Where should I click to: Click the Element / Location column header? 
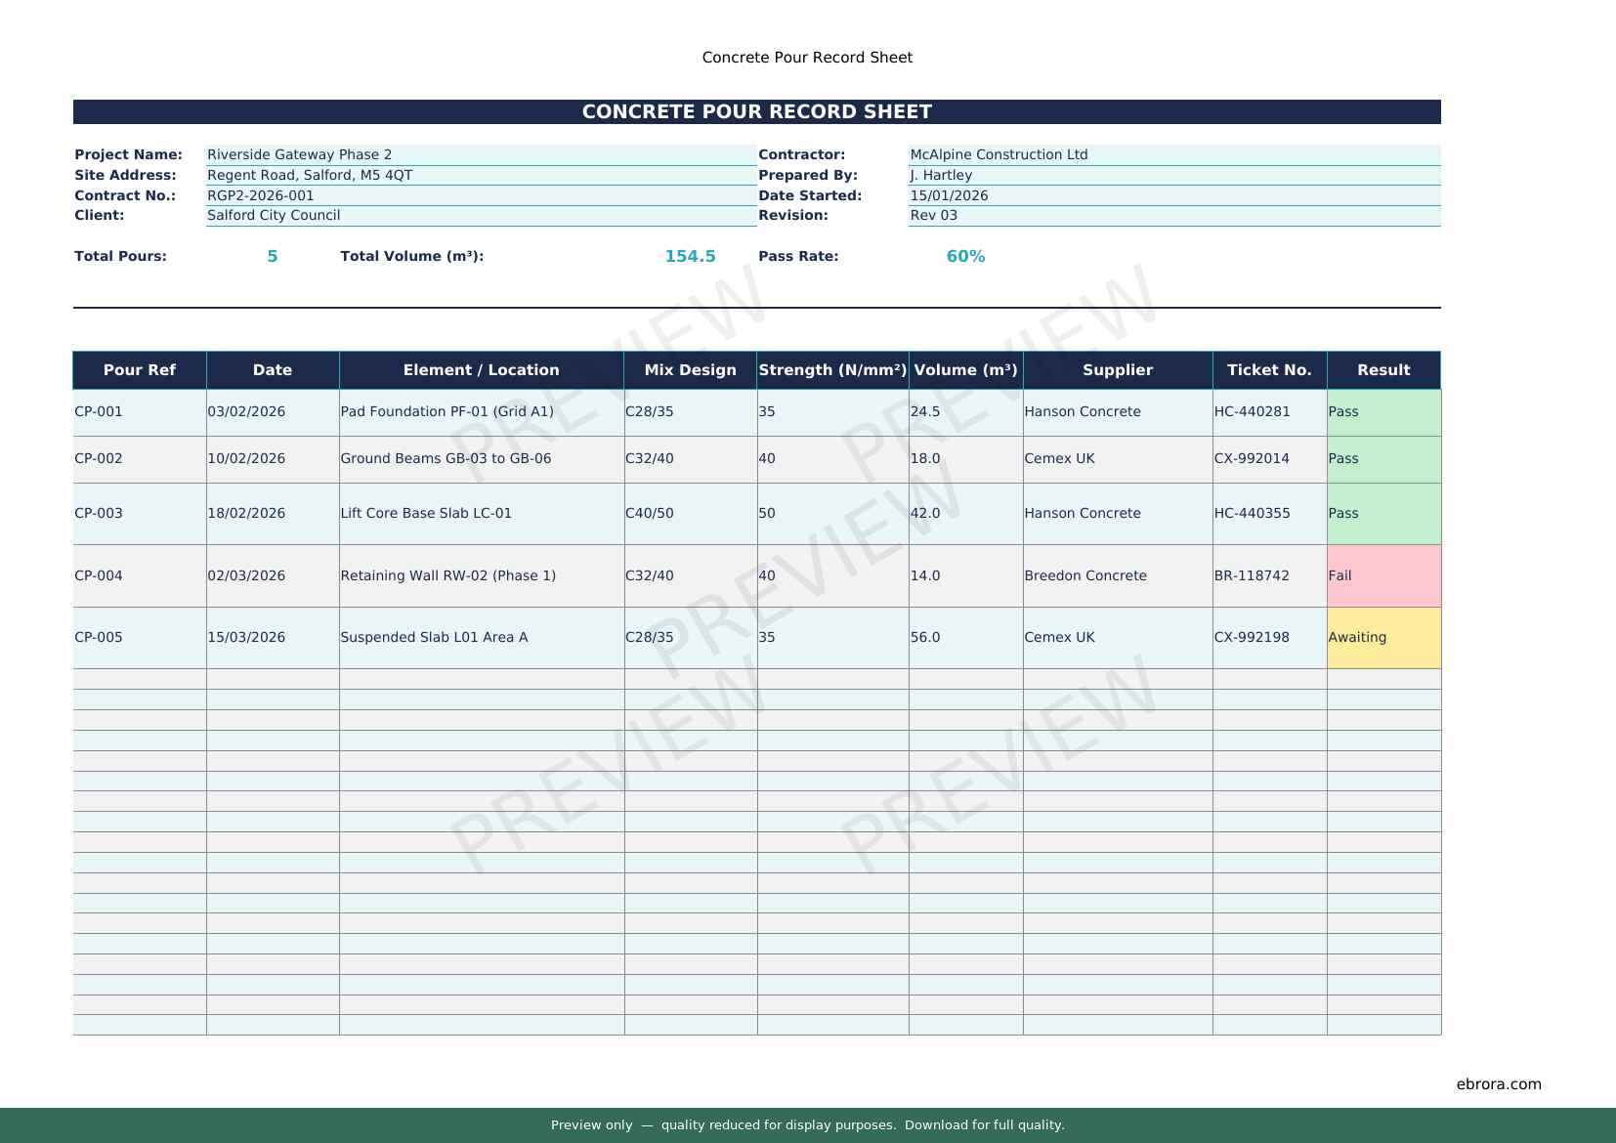pos(481,370)
